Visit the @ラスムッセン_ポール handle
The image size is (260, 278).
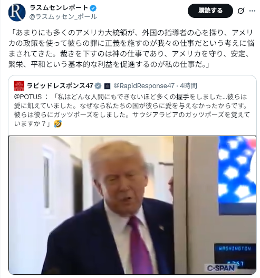63,17
